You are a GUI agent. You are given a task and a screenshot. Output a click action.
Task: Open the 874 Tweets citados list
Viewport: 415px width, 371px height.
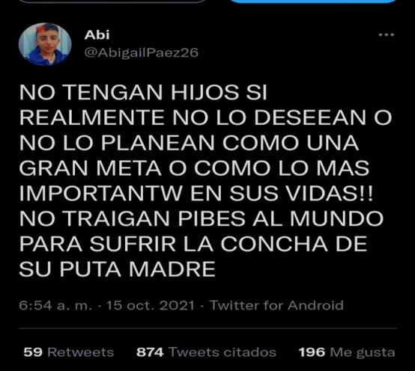coord(206,352)
